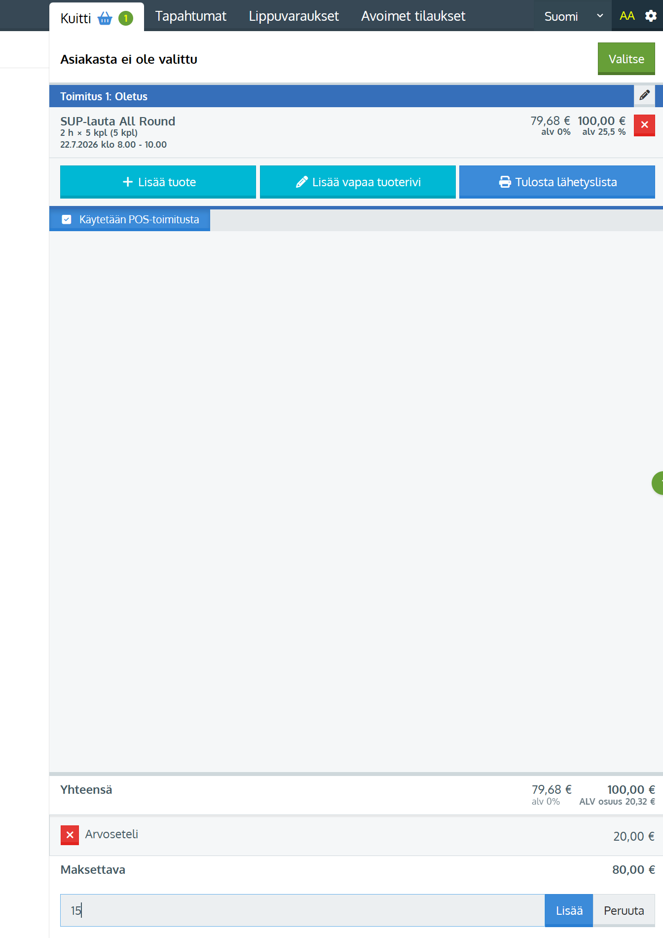Click the 100,00 € alv 25,5 % price
This screenshot has width=663, height=938.
click(x=601, y=125)
